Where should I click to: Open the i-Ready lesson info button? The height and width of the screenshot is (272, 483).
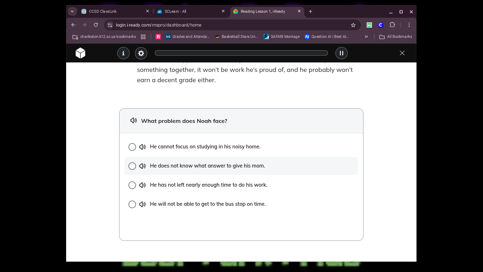[123, 53]
